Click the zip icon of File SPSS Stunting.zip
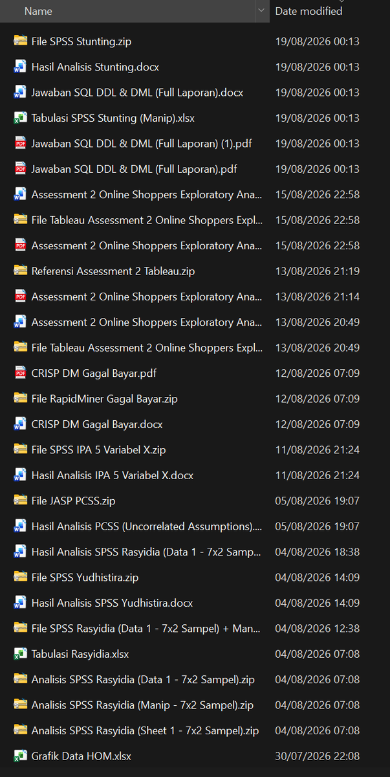390x777 pixels. [x=20, y=41]
